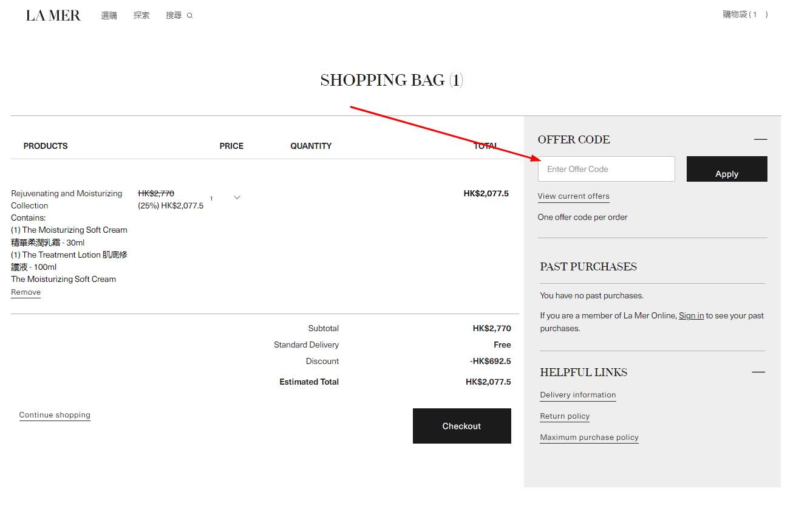Click The Treatment Lotion 100ml text
The height and width of the screenshot is (508, 796).
tap(69, 261)
